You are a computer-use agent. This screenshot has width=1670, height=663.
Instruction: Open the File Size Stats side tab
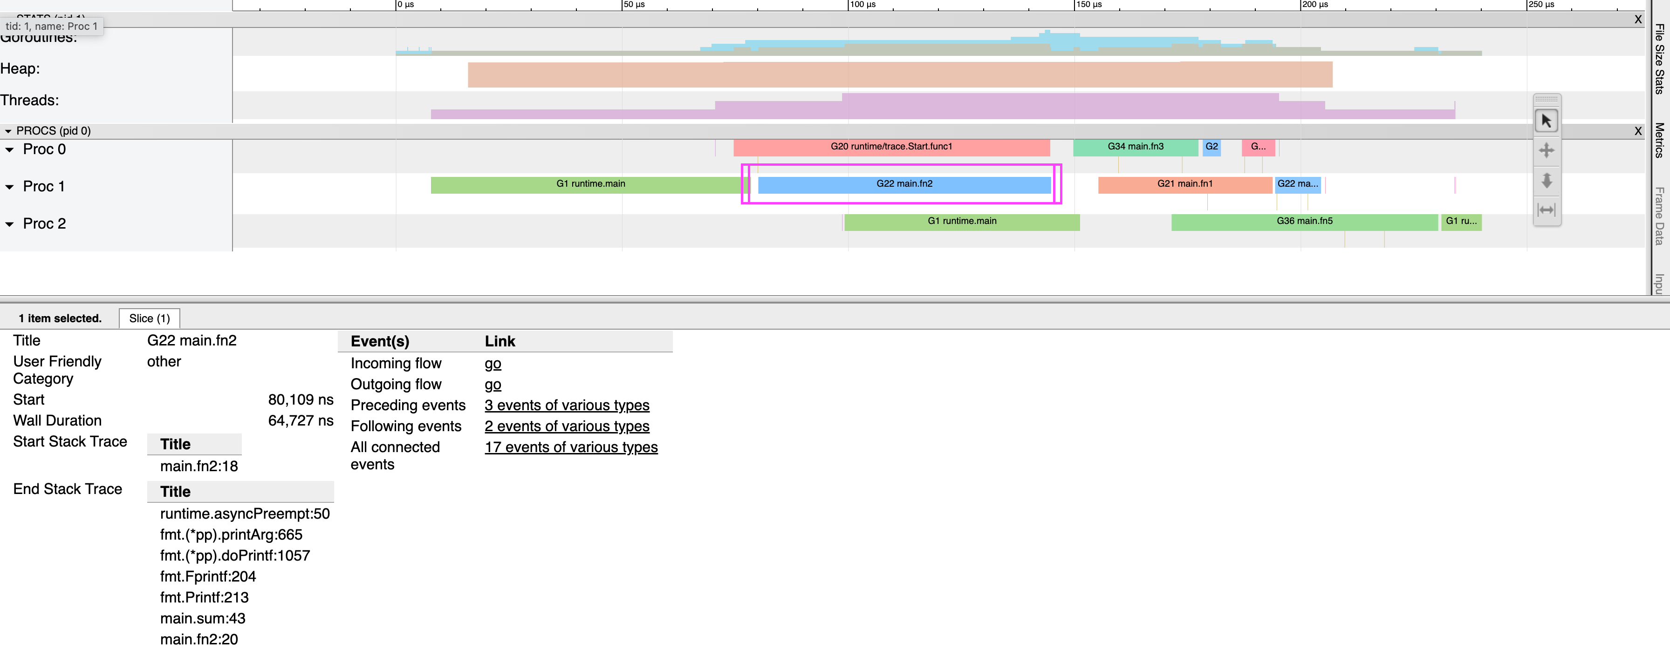(1659, 59)
